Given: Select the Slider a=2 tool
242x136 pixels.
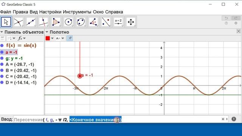Looking at the screenshot, I should pos(118,22).
